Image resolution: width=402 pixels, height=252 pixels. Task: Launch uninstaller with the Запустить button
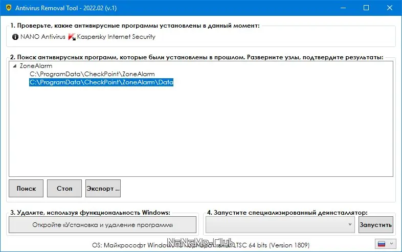(x=375, y=225)
